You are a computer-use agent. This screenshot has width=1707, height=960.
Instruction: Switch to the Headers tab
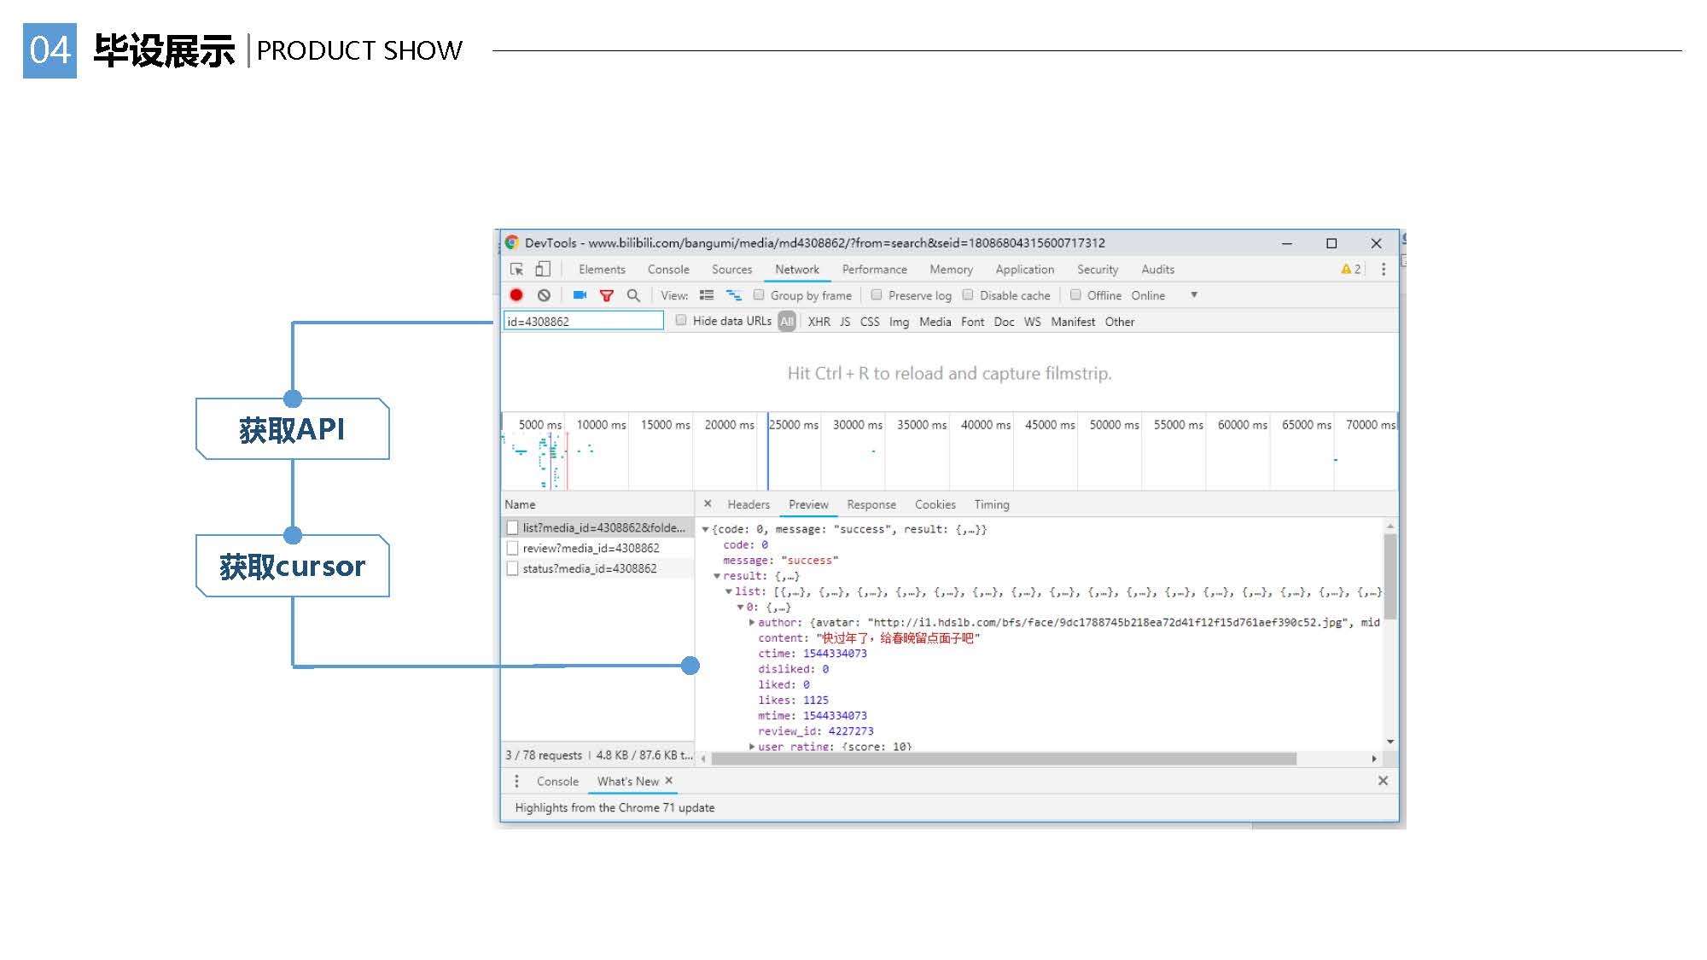pos(749,504)
